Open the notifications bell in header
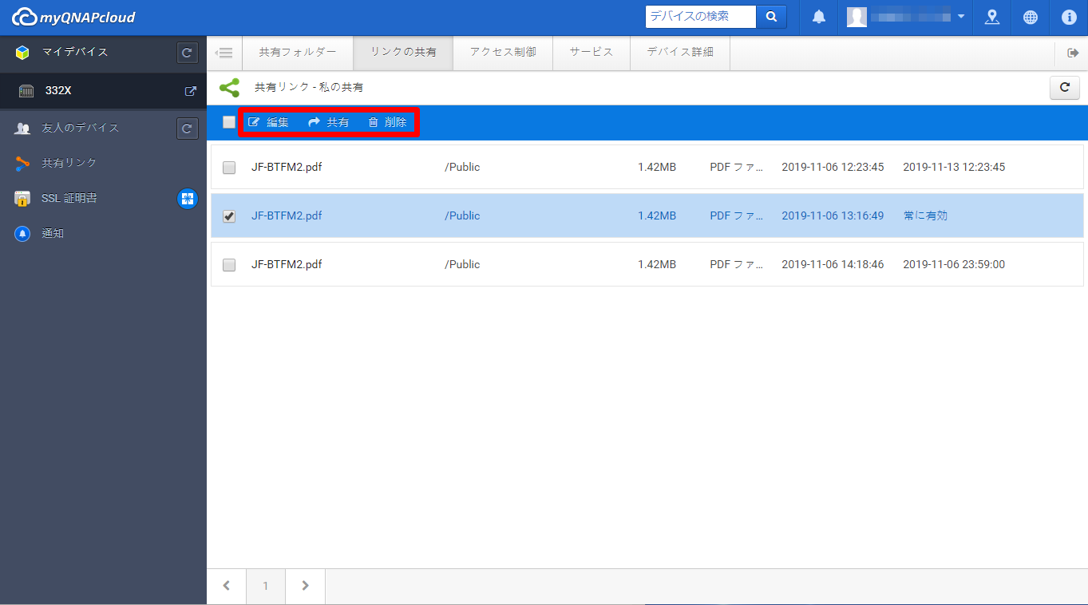1088x605 pixels. (819, 17)
